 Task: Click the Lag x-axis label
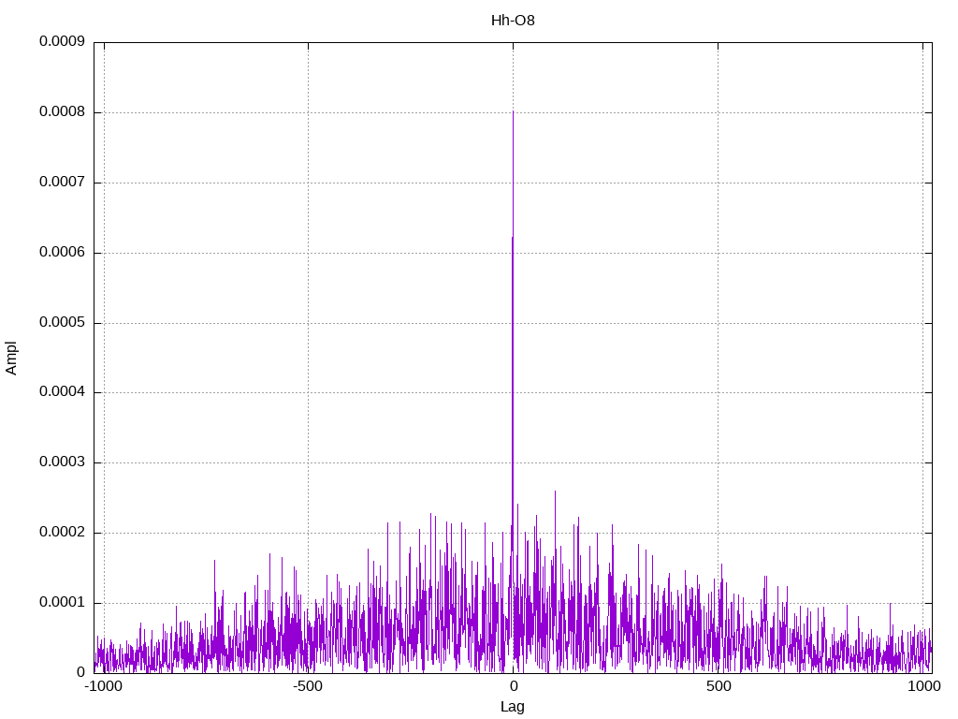coord(512,706)
